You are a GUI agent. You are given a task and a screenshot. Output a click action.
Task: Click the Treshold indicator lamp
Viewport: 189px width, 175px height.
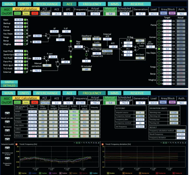click(x=7, y=132)
